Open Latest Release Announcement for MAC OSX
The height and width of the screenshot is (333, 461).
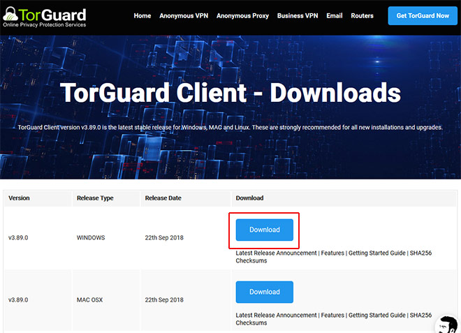276,315
